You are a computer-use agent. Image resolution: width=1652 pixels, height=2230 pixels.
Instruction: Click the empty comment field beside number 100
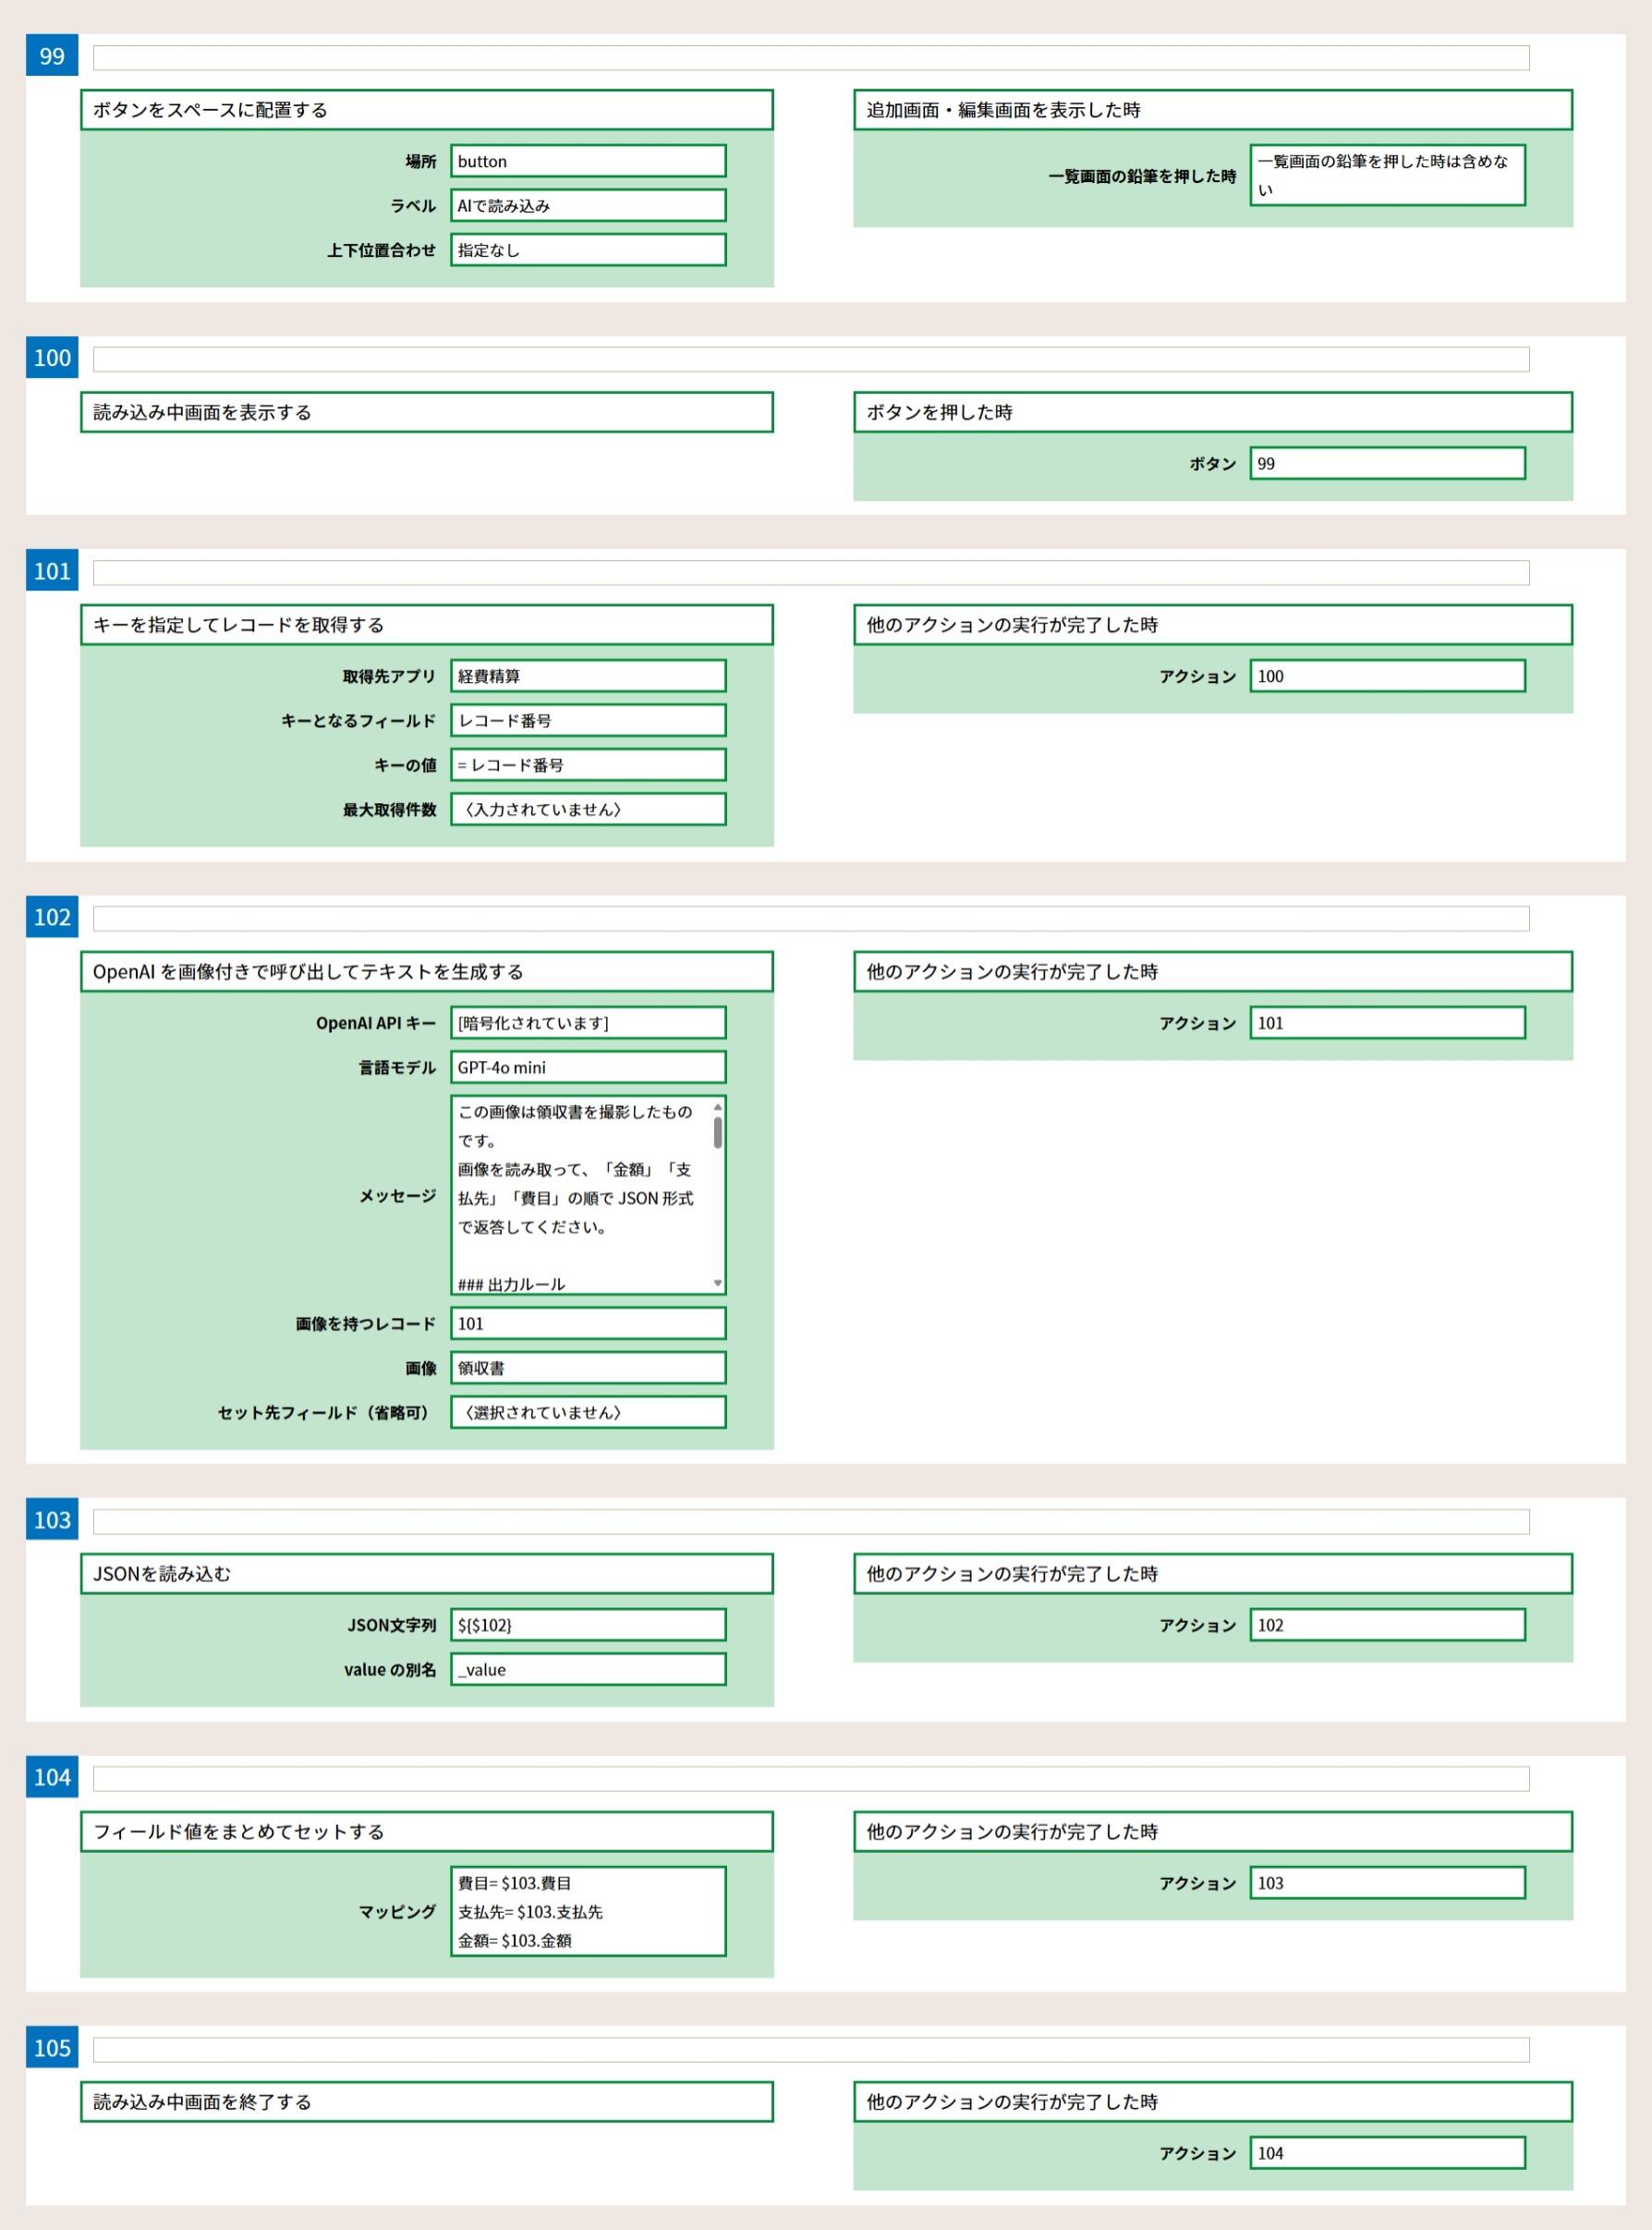pos(810,359)
